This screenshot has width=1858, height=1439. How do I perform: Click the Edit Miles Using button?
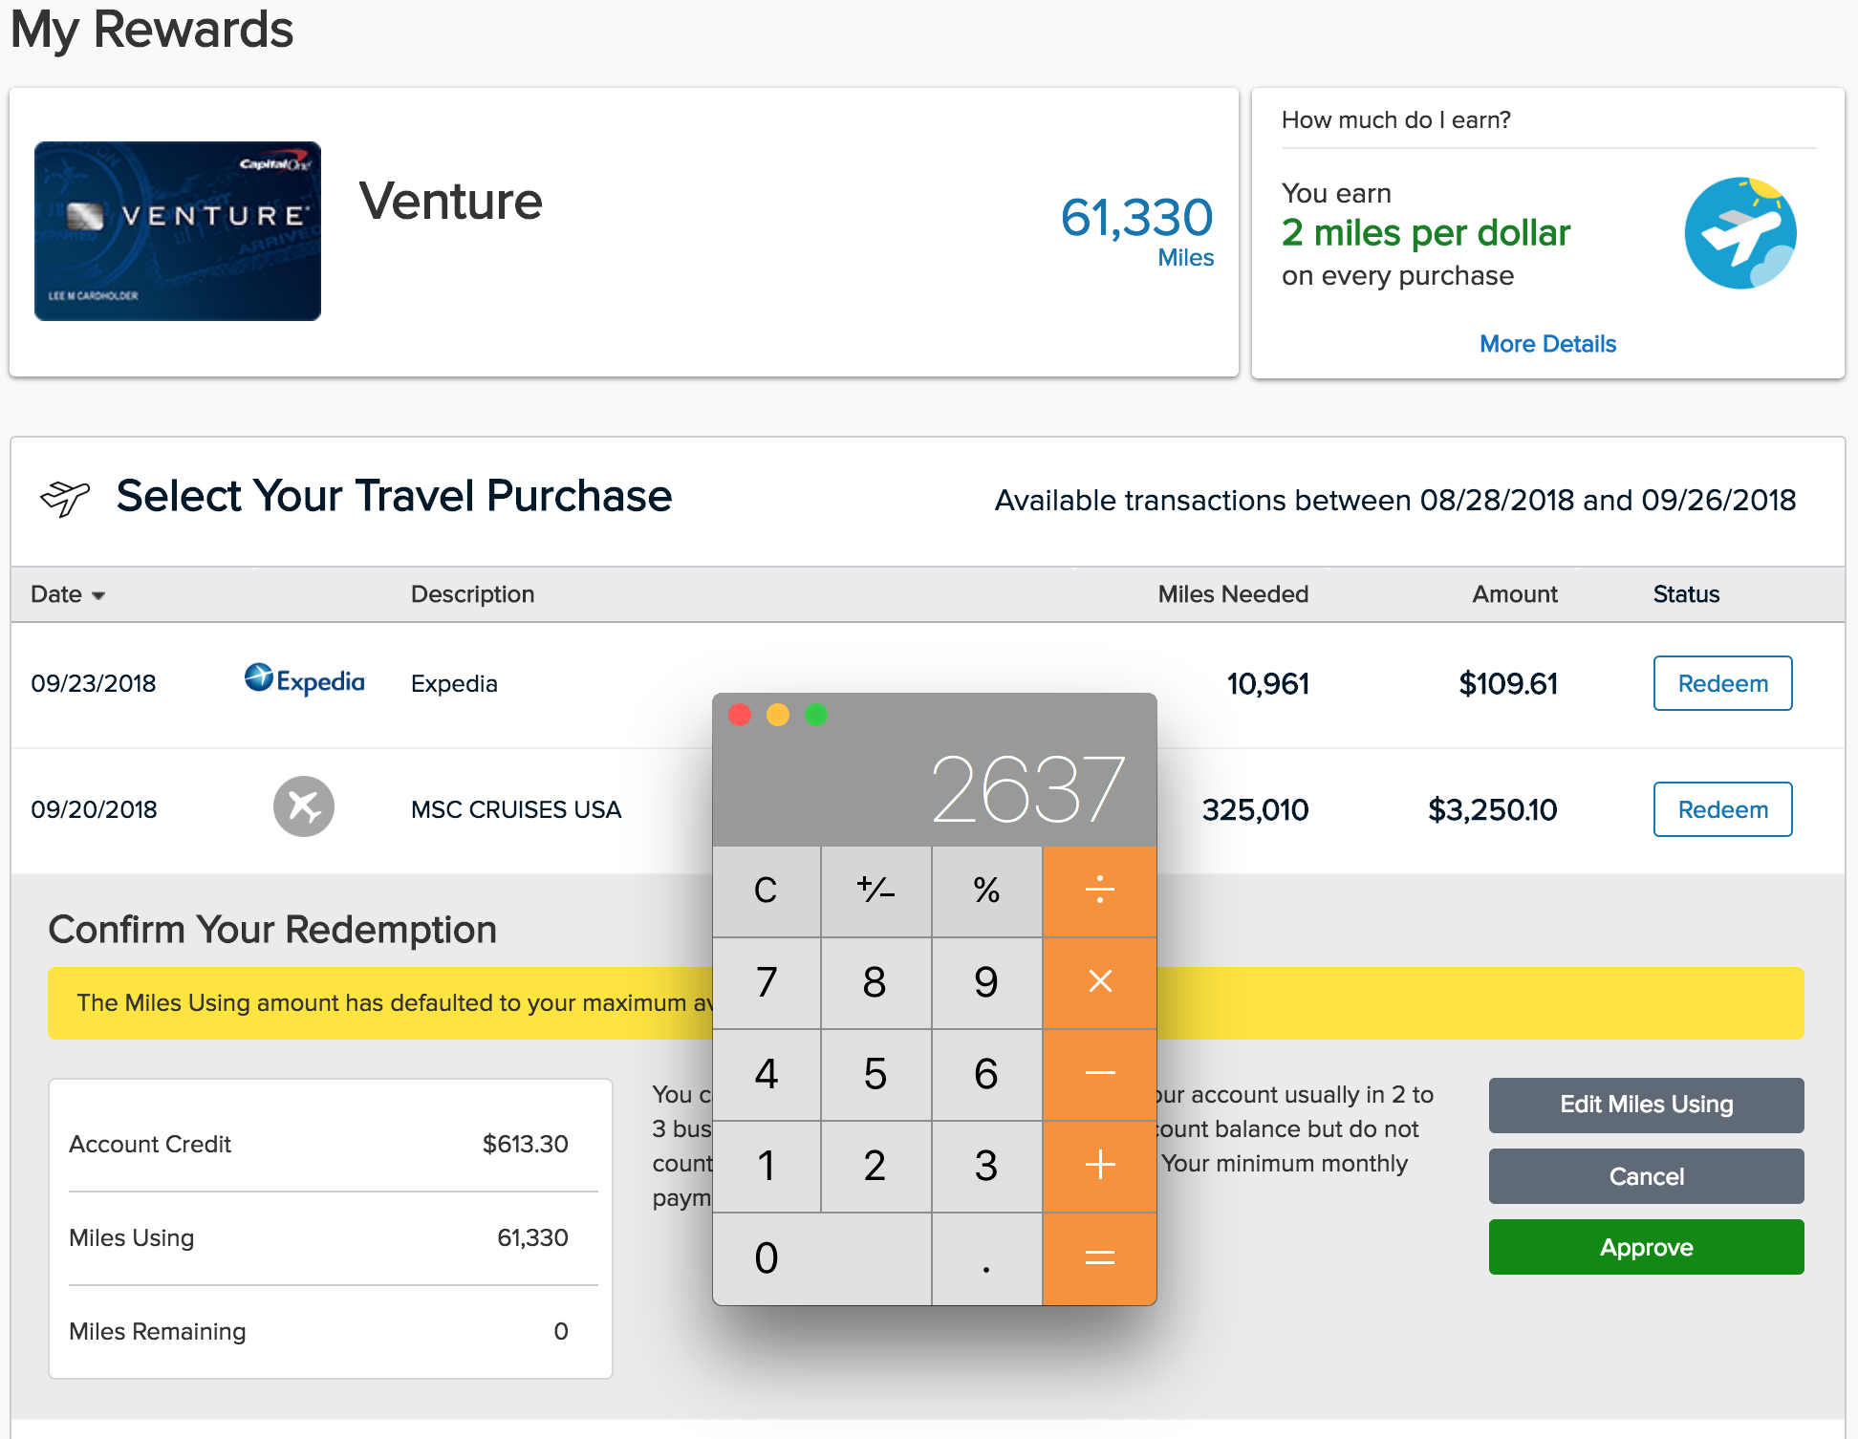(1645, 1105)
